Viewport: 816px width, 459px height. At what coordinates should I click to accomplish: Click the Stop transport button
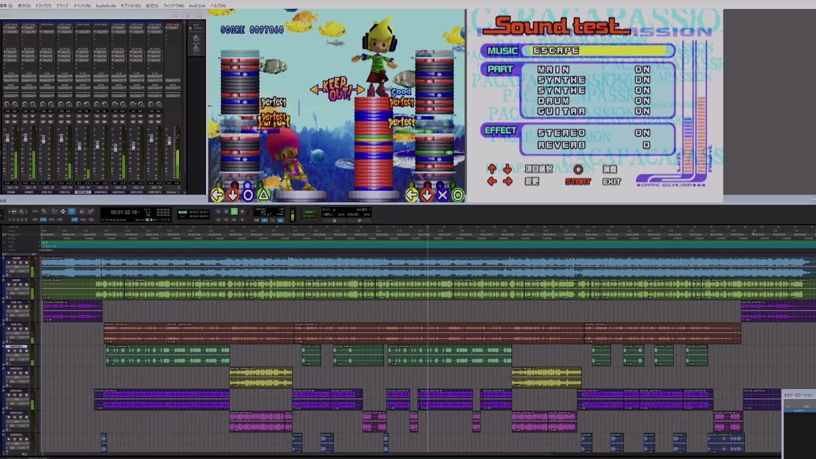point(226,211)
